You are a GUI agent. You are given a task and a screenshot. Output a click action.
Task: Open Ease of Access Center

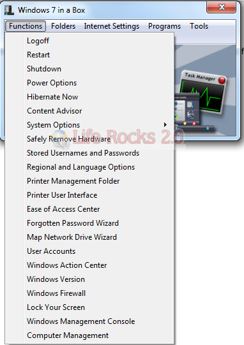click(x=89, y=209)
